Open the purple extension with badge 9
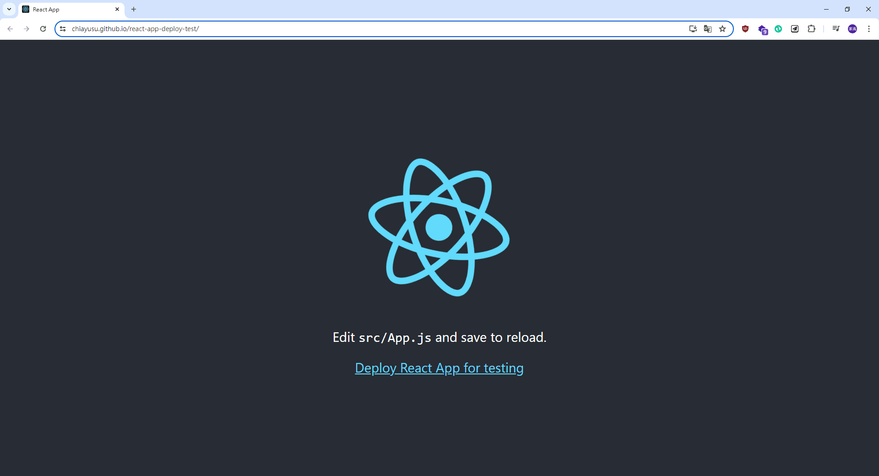Screen dimensions: 879x476 (762, 29)
